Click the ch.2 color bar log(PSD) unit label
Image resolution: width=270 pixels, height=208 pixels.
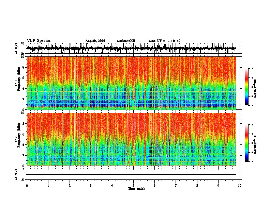click(255, 144)
